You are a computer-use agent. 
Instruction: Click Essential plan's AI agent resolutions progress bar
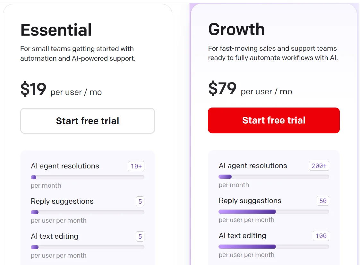click(87, 177)
